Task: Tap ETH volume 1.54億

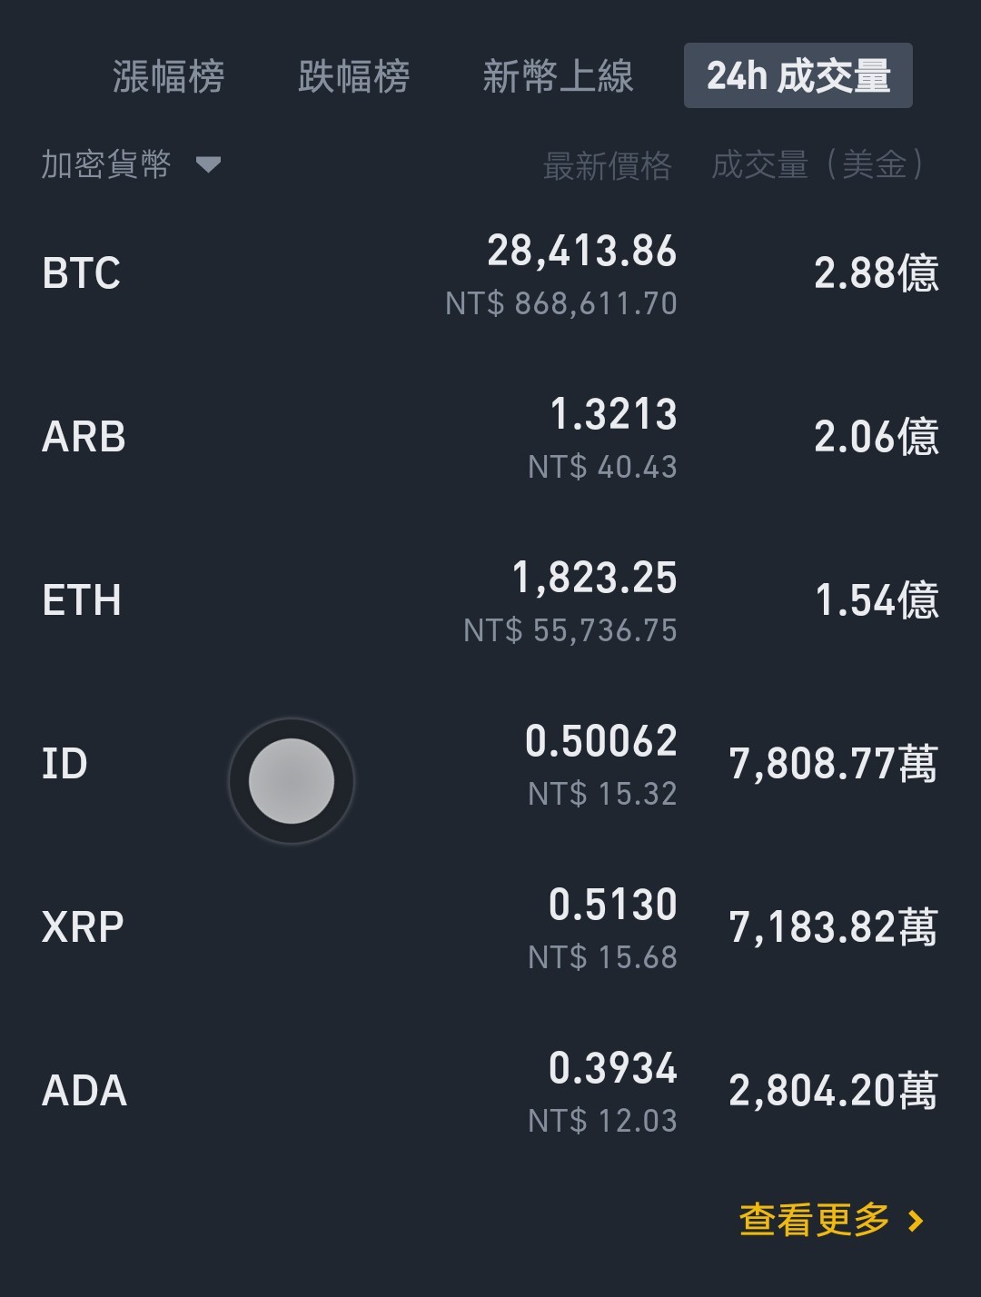Action: click(877, 600)
